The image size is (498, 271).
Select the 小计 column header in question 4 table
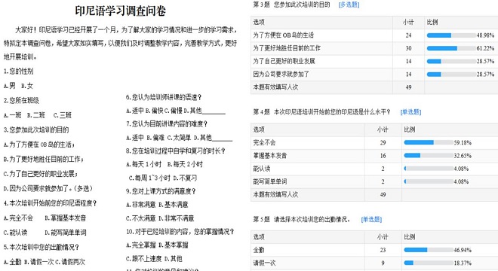[383, 129]
